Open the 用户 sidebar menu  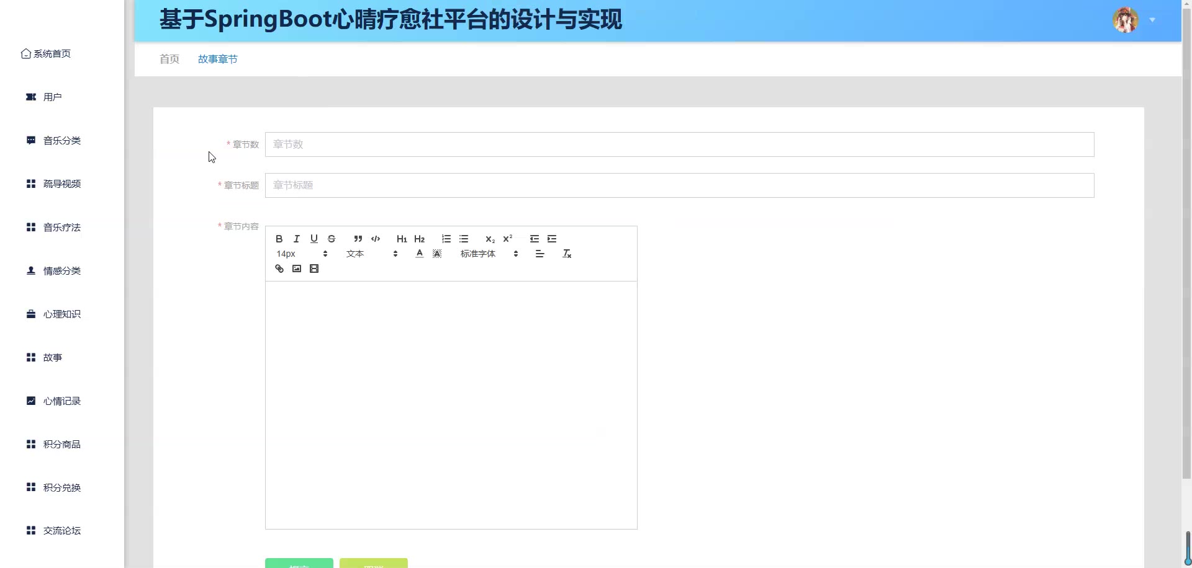pyautogui.click(x=43, y=97)
